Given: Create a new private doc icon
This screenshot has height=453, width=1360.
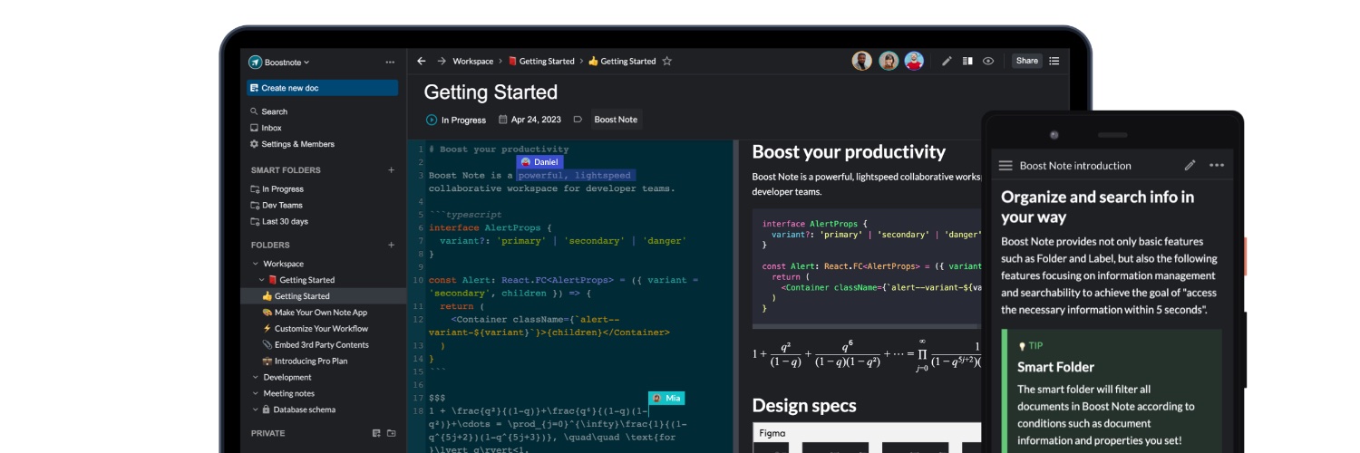Looking at the screenshot, I should tap(376, 434).
